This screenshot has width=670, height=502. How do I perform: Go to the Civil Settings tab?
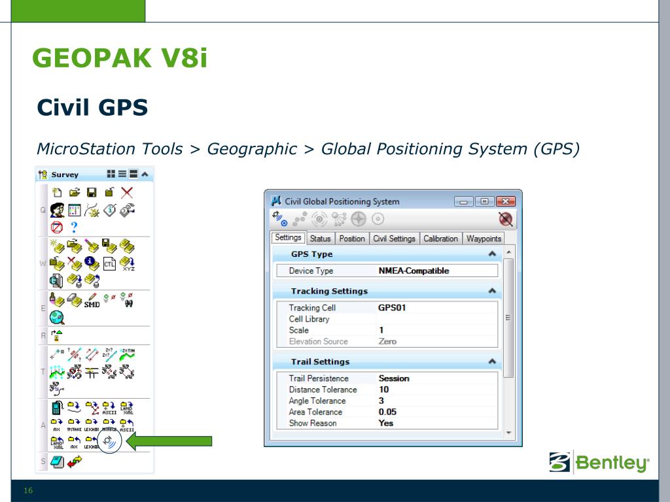tap(394, 239)
